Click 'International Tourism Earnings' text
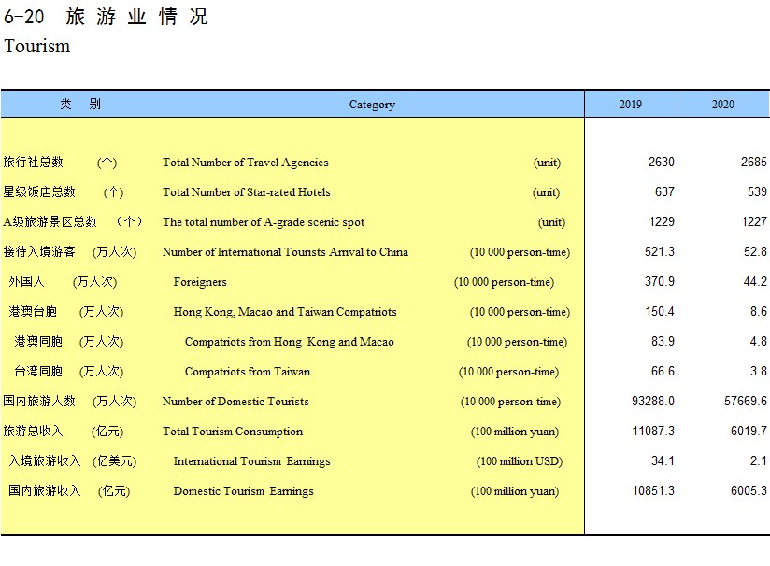The height and width of the screenshot is (566, 770). pos(252,461)
